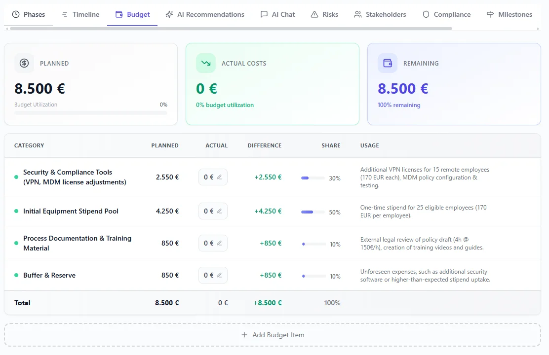Click the plus icon beside Add Budget Item
Screen dimensions: 549x355
244,335
